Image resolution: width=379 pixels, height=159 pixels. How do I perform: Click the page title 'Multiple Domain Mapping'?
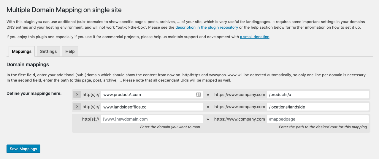pos(64,10)
